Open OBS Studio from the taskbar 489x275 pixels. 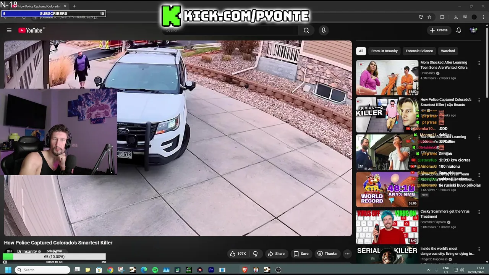[278, 270]
